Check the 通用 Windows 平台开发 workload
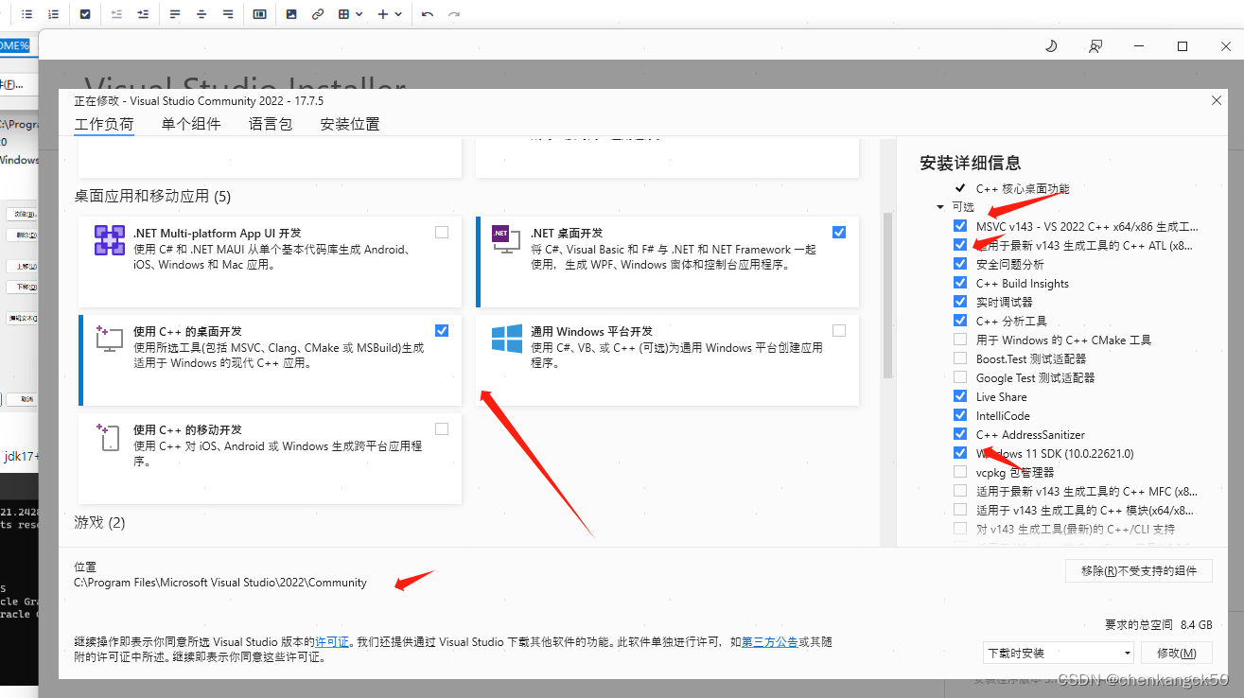1244x698 pixels. tap(839, 331)
